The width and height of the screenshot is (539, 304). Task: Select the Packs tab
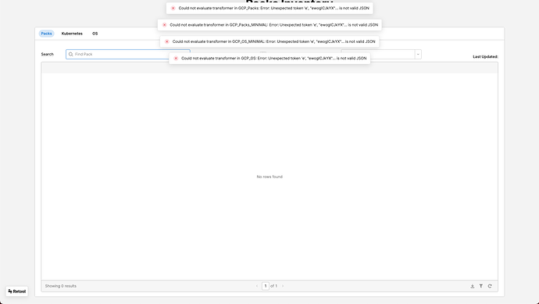coord(46,34)
